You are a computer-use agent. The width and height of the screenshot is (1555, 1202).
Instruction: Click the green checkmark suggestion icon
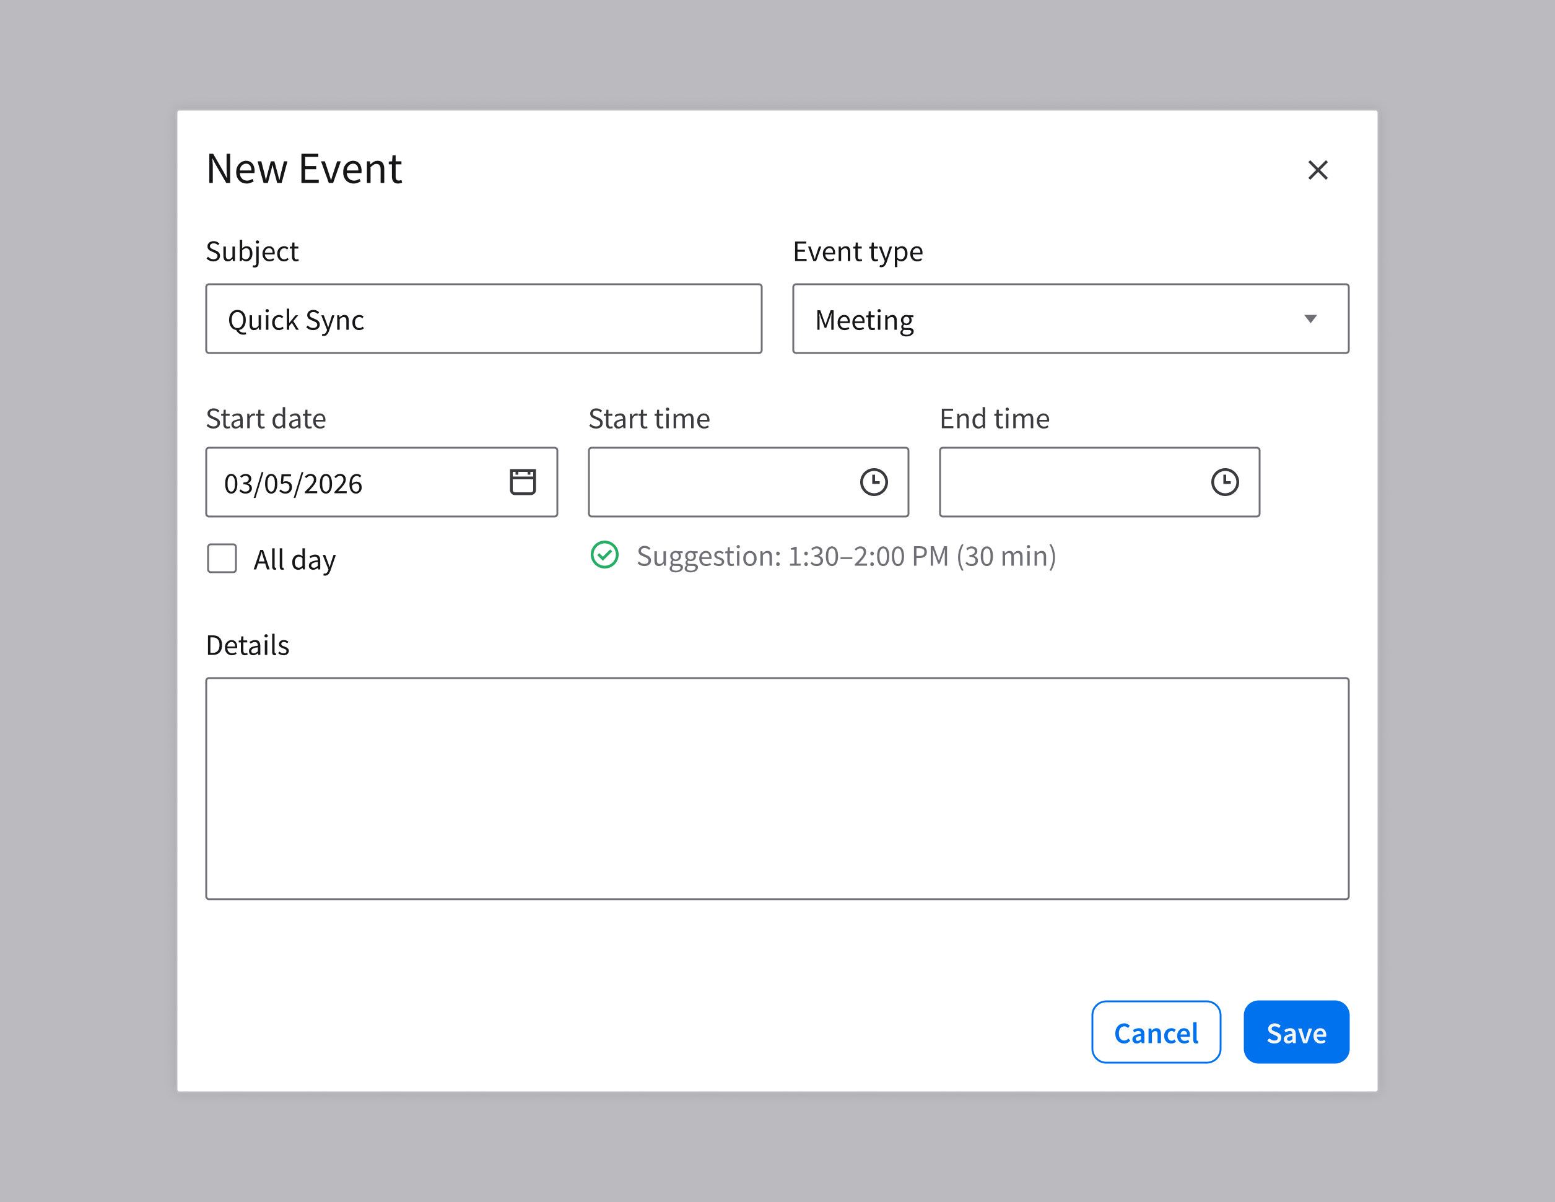[x=604, y=555]
